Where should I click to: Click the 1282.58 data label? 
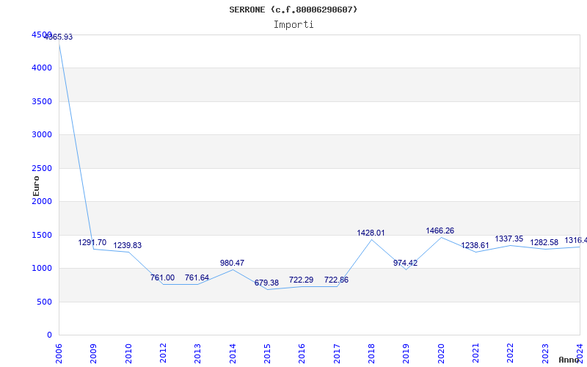pos(544,242)
